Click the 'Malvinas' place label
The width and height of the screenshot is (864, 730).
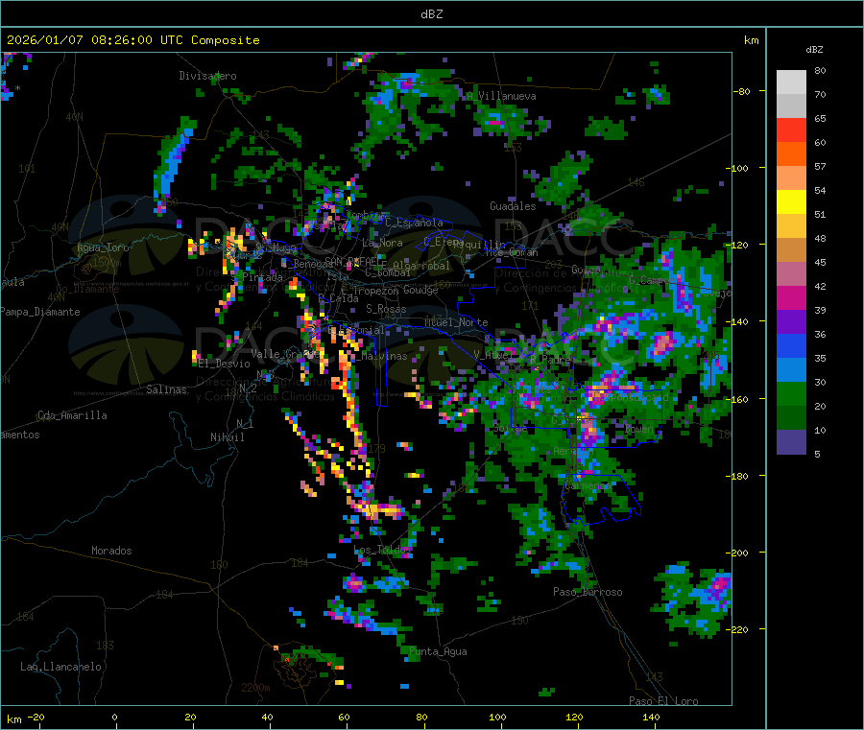pos(384,356)
